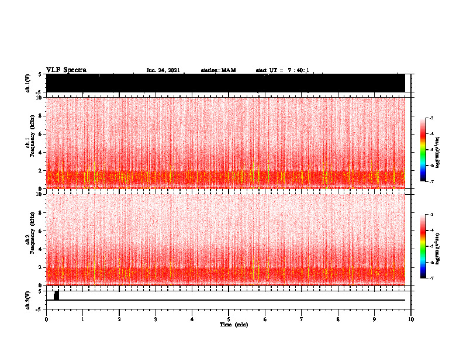
Task: Click the flat baseline trace in ch.3 panel
Action: tap(226, 300)
